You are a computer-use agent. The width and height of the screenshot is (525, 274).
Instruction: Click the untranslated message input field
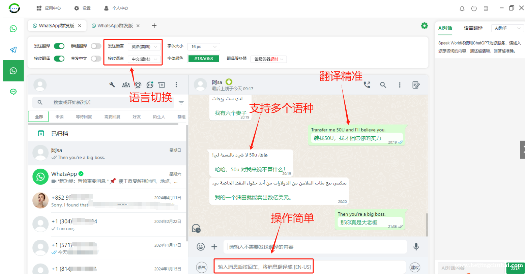[315, 247]
